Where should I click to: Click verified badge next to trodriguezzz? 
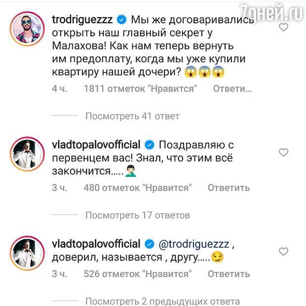(121, 20)
